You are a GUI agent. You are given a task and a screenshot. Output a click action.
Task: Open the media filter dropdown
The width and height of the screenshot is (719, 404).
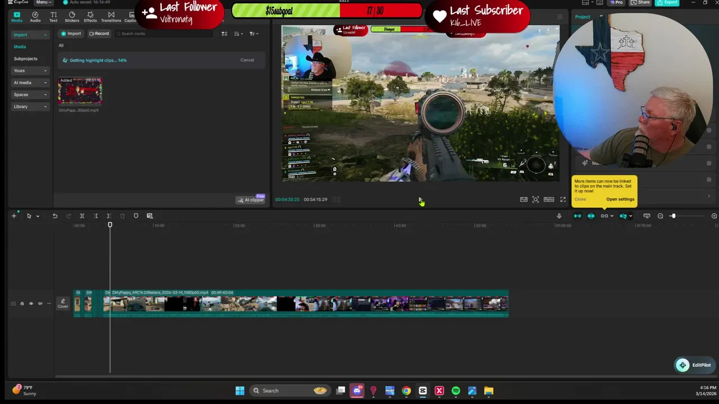(x=253, y=34)
